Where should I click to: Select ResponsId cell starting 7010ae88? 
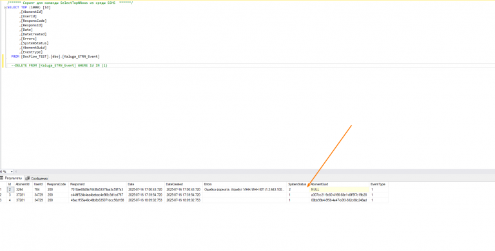coord(98,190)
